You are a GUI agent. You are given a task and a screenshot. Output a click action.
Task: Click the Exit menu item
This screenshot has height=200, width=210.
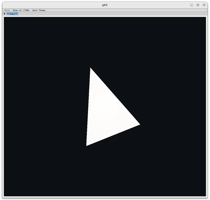point(7,10)
